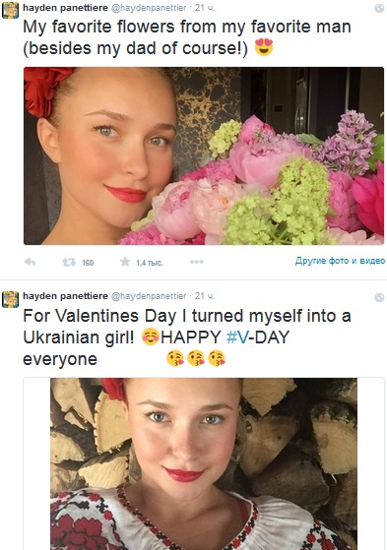Click the 21 ч. timestamp on Valentines tweet
The height and width of the screenshot is (550, 387).
pos(205,296)
